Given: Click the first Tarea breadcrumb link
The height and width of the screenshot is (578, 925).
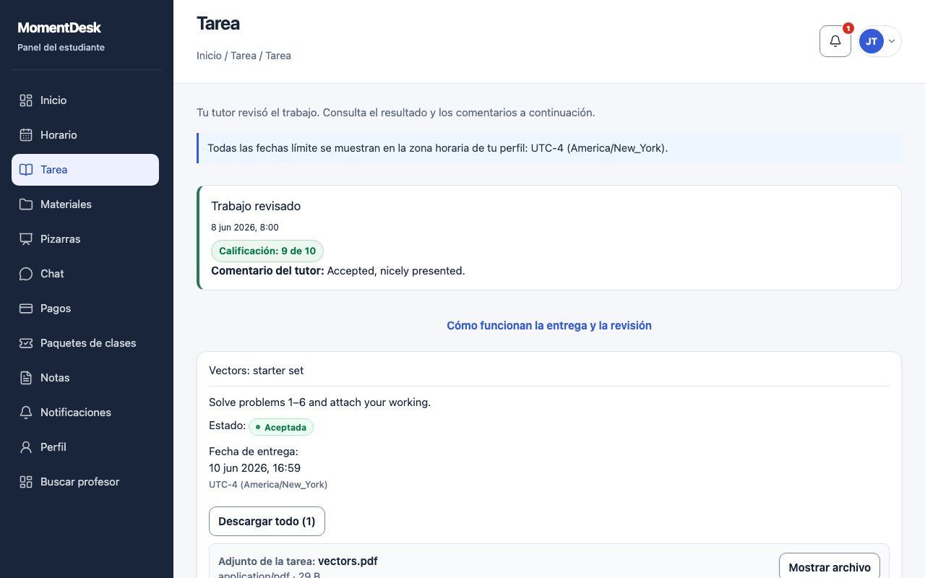Looking at the screenshot, I should coord(244,56).
